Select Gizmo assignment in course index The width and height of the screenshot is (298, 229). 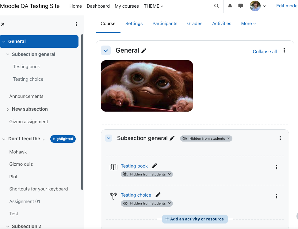pos(29,122)
